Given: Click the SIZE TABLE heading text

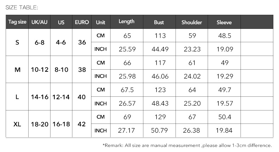Looking at the screenshot, I should pyautogui.click(x=22, y=7).
